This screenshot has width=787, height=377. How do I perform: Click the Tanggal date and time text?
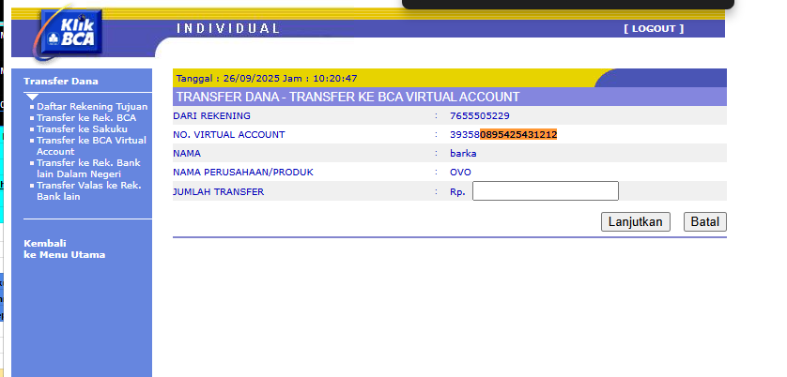pyautogui.click(x=267, y=79)
